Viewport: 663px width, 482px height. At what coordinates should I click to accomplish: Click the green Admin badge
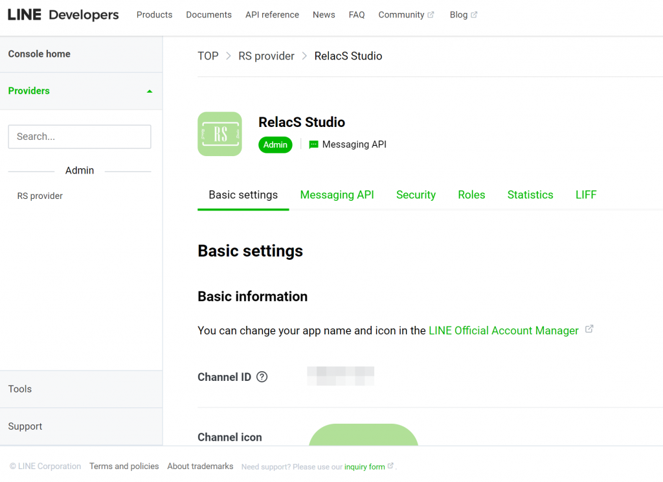(275, 144)
